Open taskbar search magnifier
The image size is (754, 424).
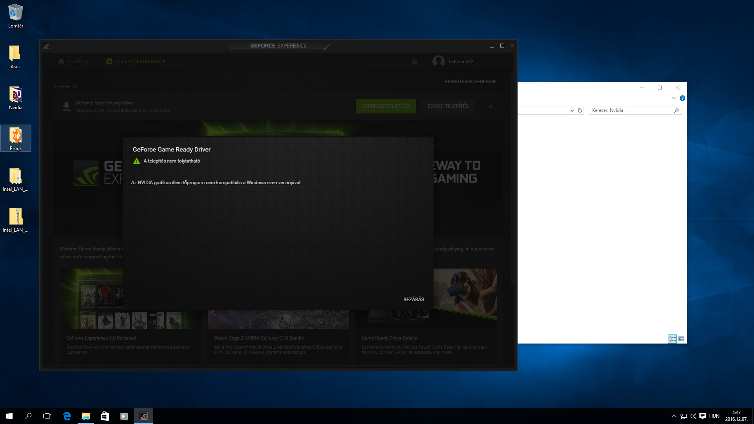28,416
